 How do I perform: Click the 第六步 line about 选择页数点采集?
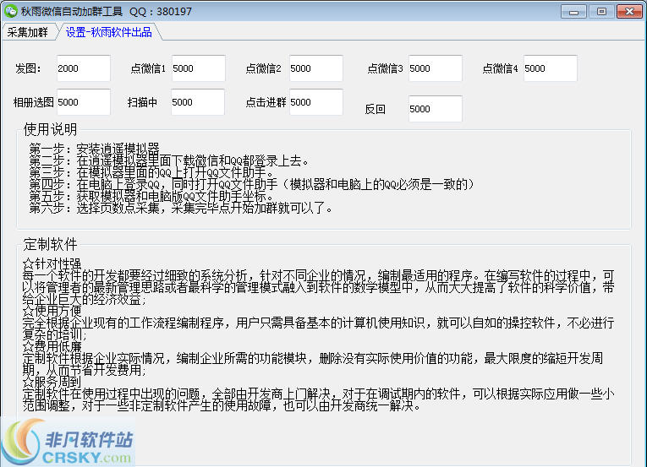point(181,208)
